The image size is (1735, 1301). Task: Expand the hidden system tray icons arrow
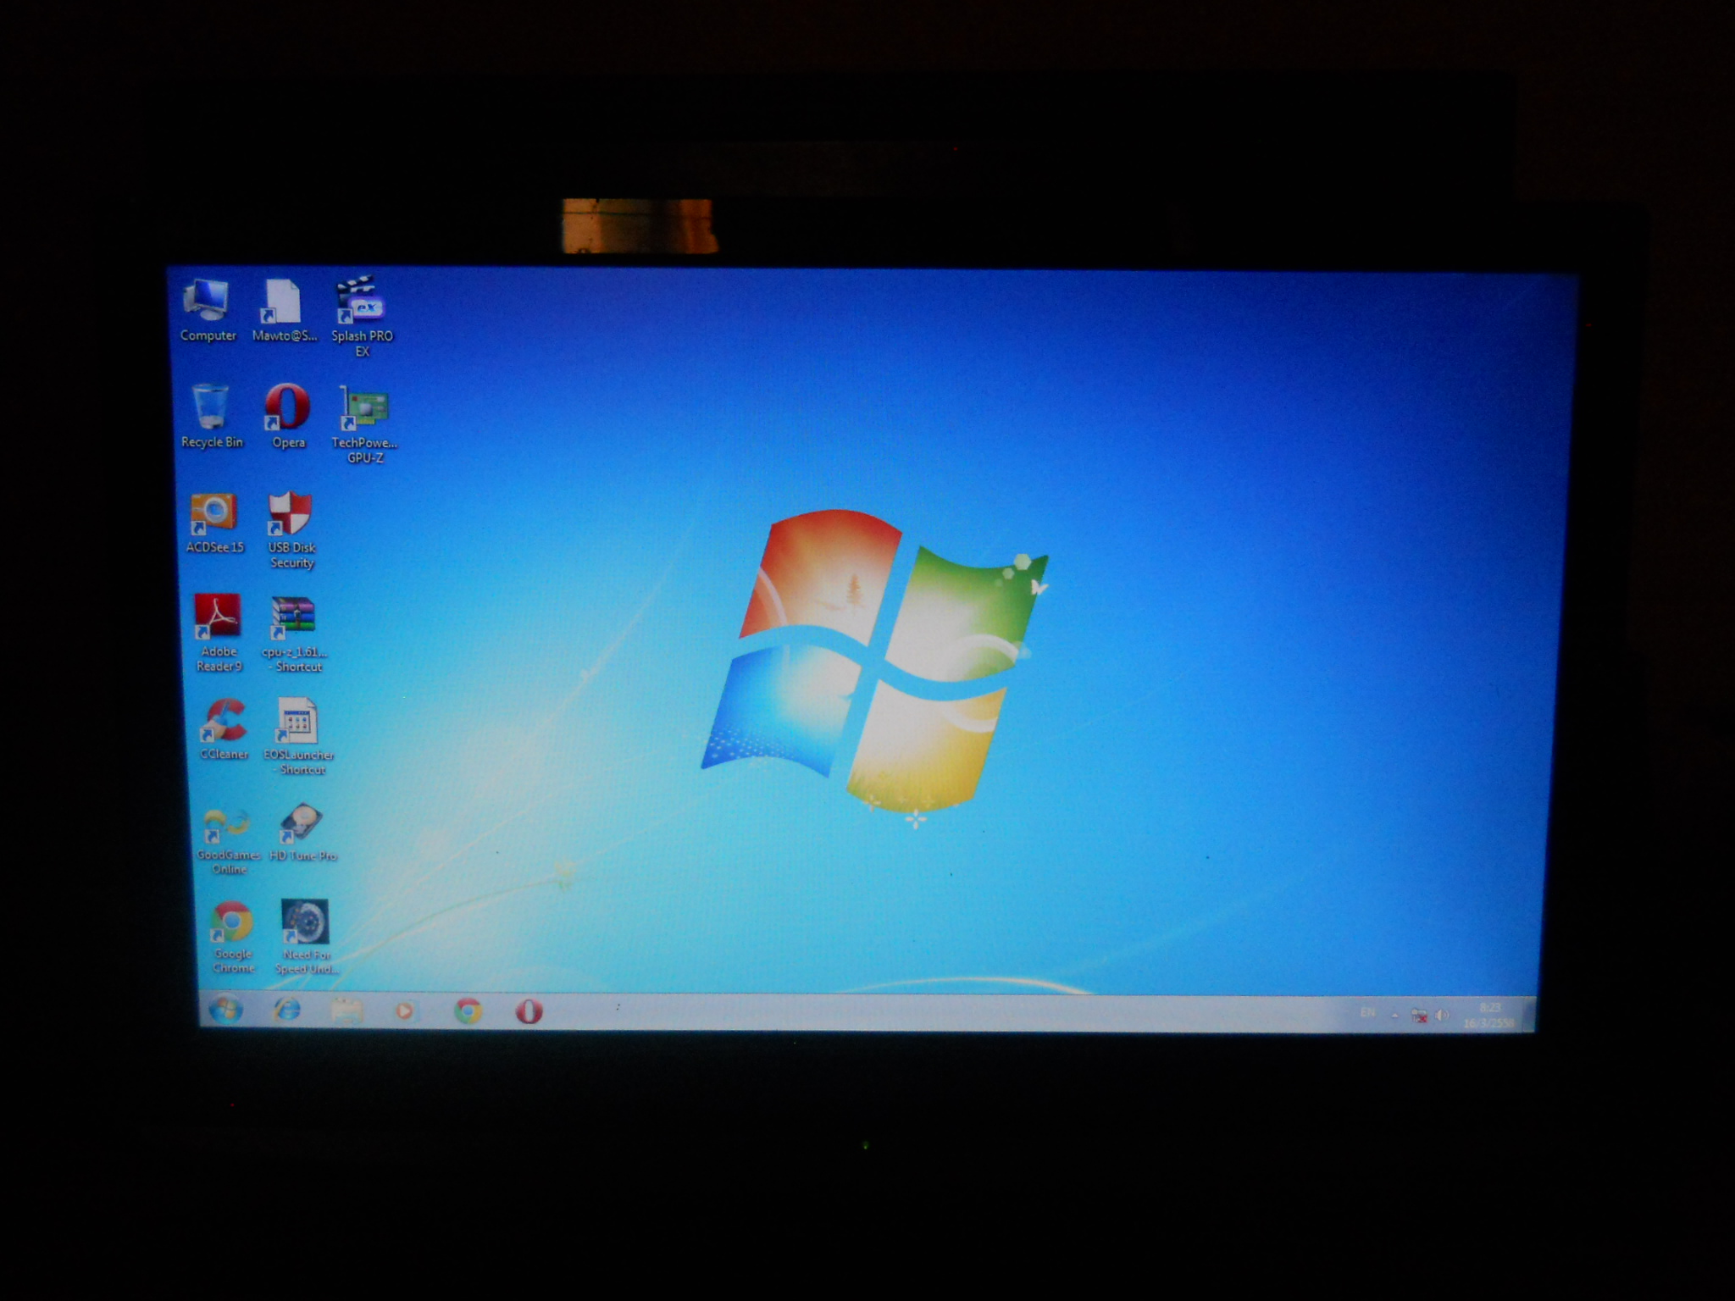tap(1394, 1015)
